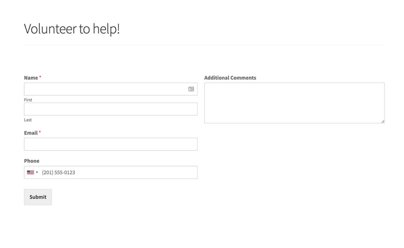Click the red asterisk beside Email
Image resolution: width=404 pixels, height=248 pixels.
[x=40, y=132]
